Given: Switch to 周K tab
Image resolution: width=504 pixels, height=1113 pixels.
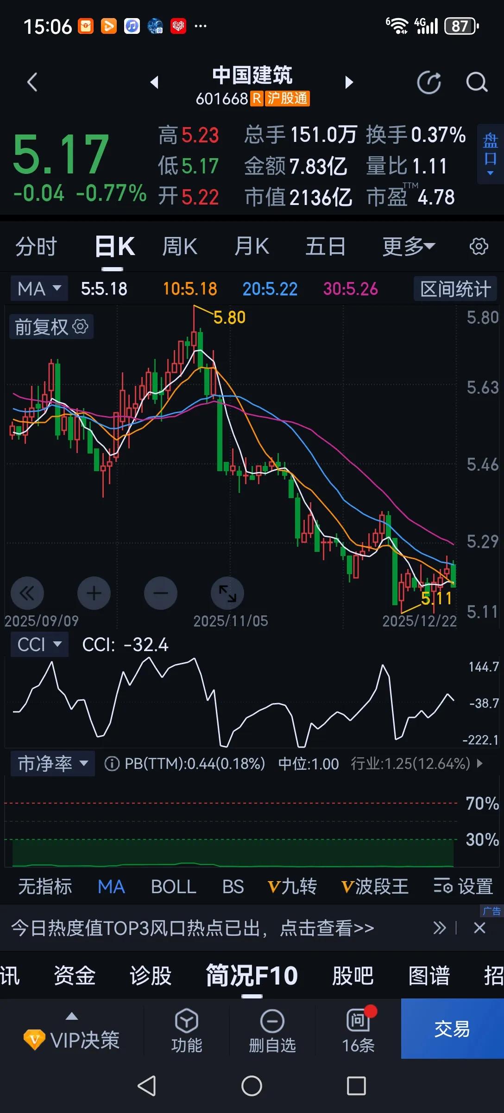Looking at the screenshot, I should [x=180, y=246].
